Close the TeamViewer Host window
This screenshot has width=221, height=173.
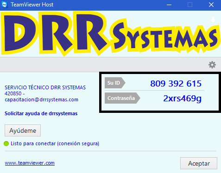pyautogui.click(x=211, y=5)
